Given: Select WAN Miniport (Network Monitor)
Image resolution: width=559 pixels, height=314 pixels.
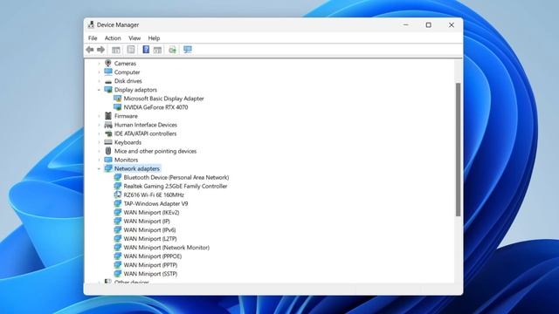Looking at the screenshot, I should click(x=167, y=248).
